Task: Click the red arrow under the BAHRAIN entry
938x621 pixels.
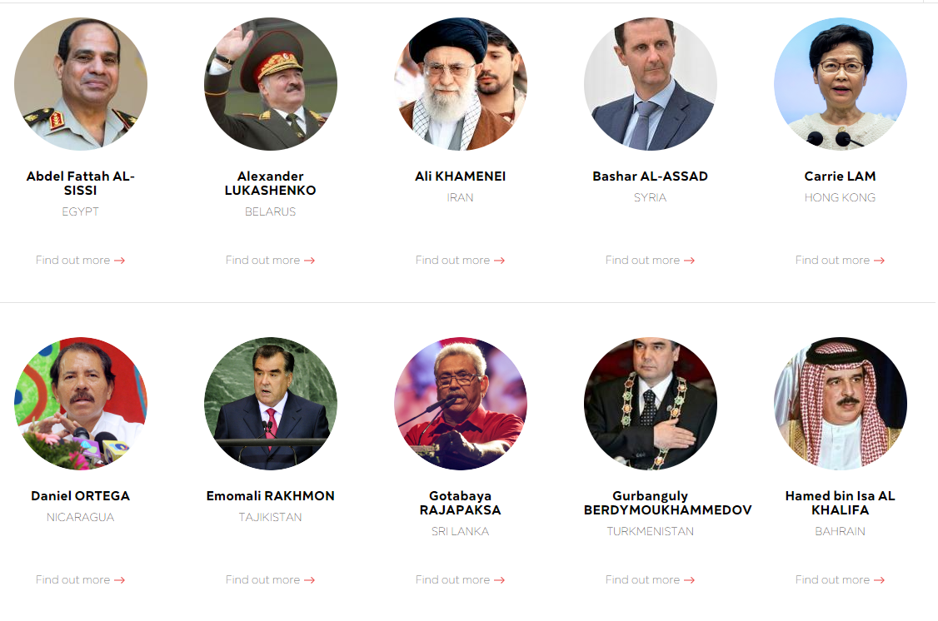Action: coord(880,580)
